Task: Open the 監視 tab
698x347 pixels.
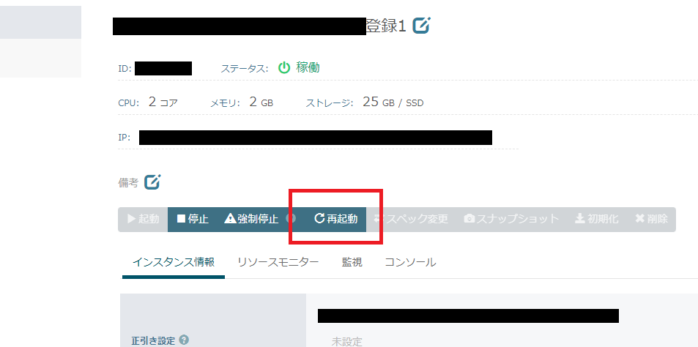Action: click(x=352, y=262)
